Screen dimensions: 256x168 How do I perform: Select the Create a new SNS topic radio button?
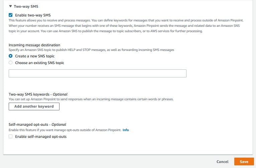pos(11,56)
